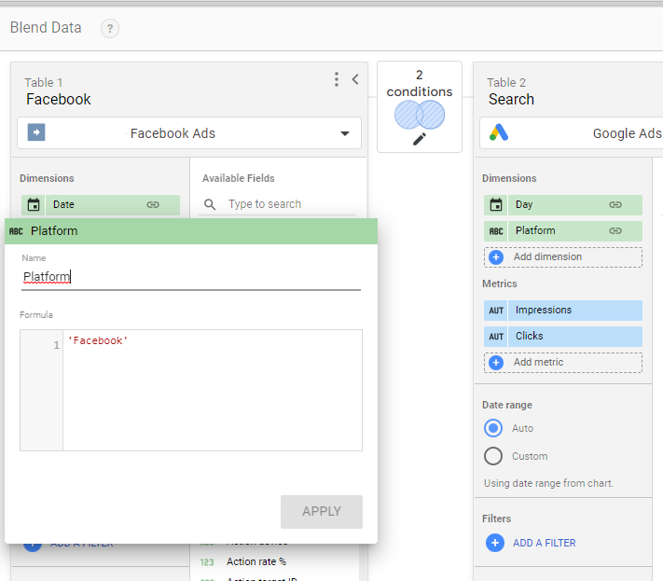Image resolution: width=663 pixels, height=581 pixels.
Task: Click the APPLY button
Action: 322,512
